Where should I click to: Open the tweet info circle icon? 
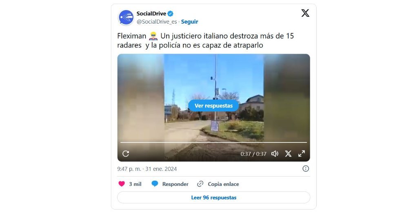click(306, 168)
